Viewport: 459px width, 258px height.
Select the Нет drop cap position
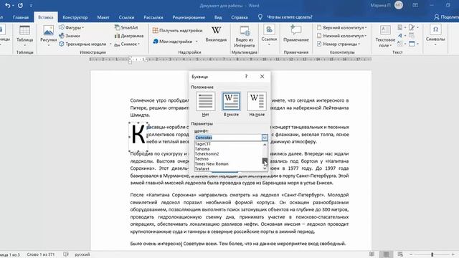tap(206, 104)
